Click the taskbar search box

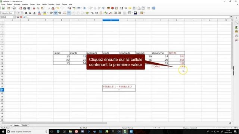tap(27, 131)
